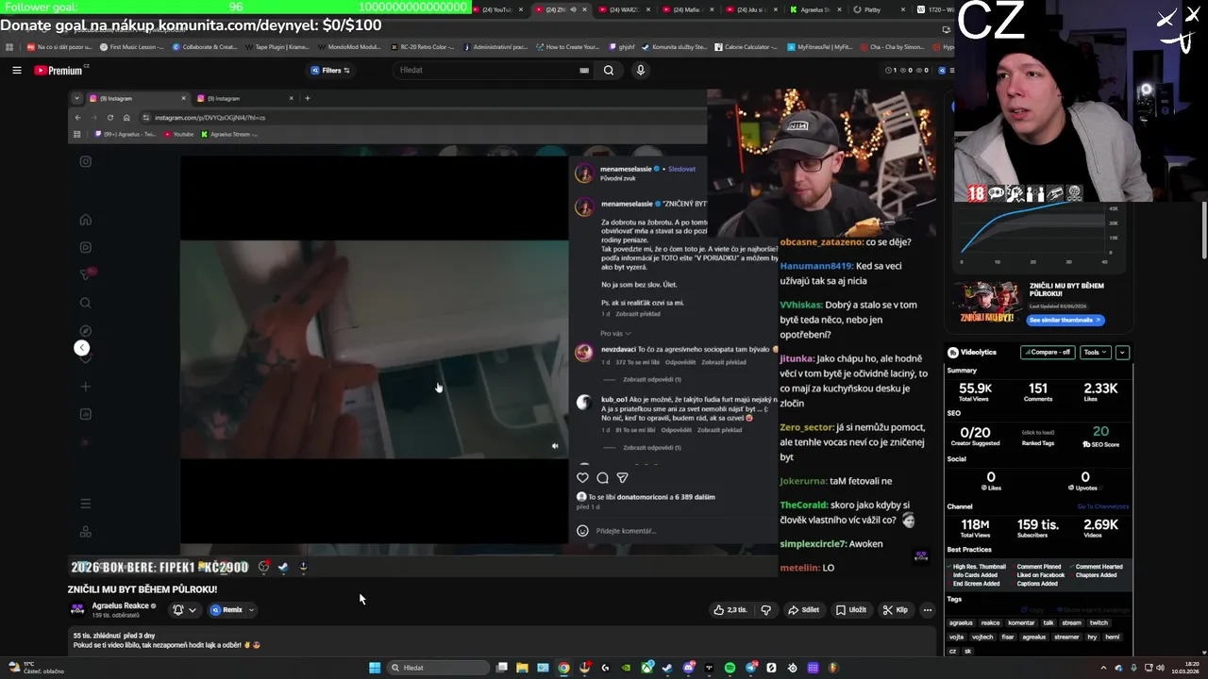
Task: Toggle the Compare - off button in Videolytics
Action: [1048, 352]
